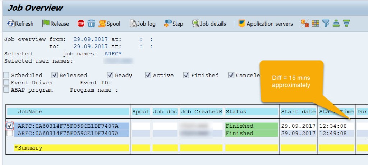
Task: Toggle the Canceled status checkbox
Action: 231,75
